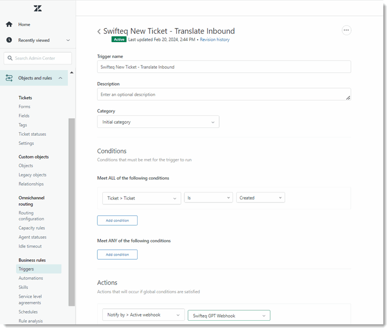Click the Search Admin Center field
Screen dimensions: 387x328
point(38,58)
